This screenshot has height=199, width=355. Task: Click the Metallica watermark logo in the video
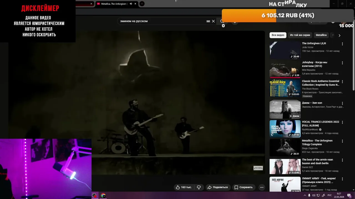(x=258, y=168)
